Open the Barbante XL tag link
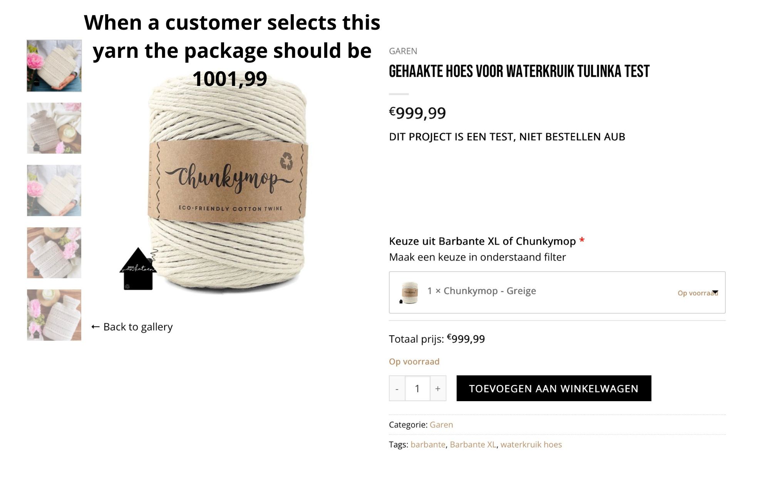The width and height of the screenshot is (770, 501). [473, 444]
